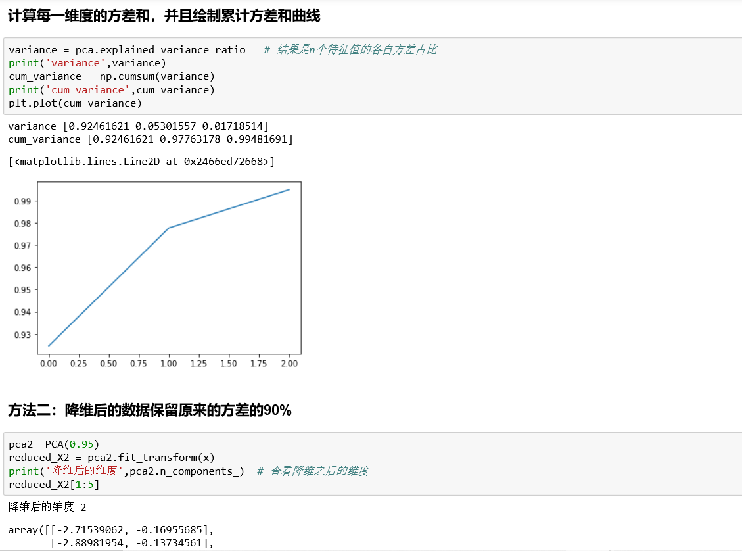
Task: Click the matplotlib Line2D output text
Action: point(141,162)
